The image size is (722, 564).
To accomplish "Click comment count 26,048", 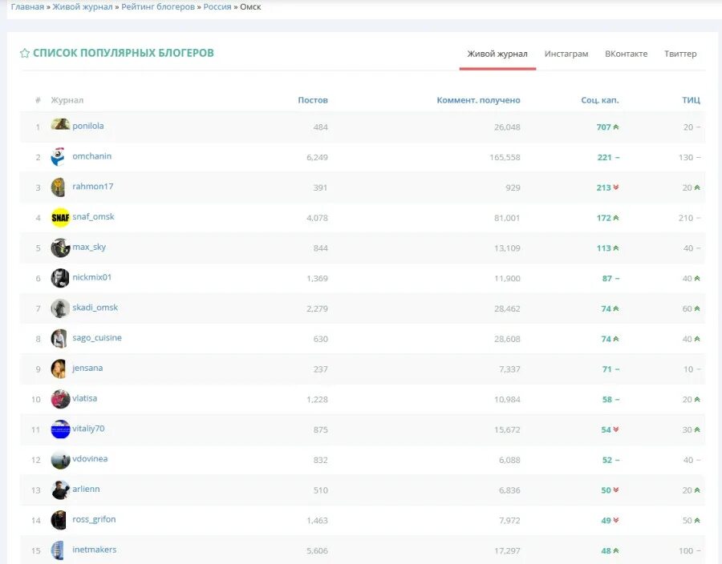I will [507, 127].
